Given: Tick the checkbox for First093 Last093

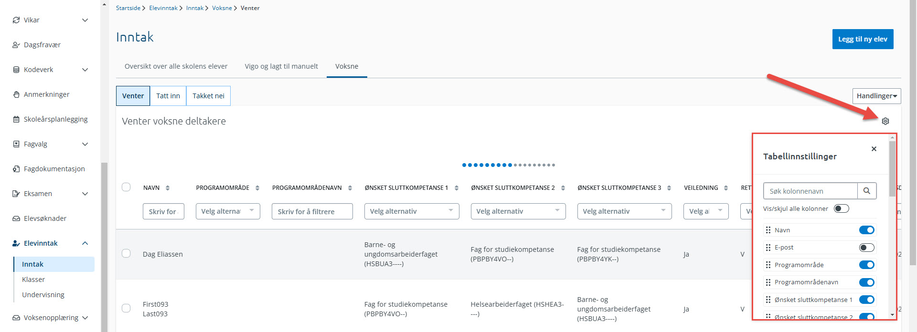Looking at the screenshot, I should 126,308.
